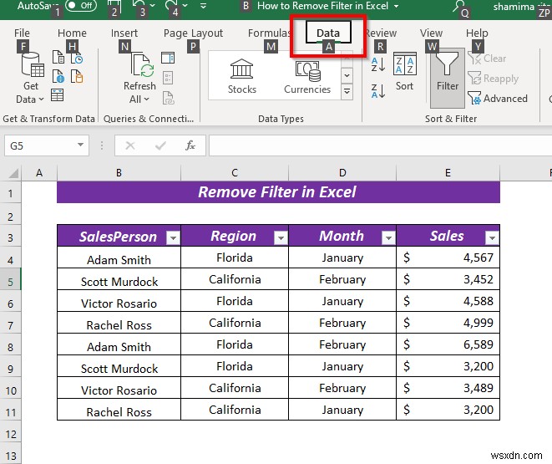Click From Text/CSV icon
Screen dimensions: 552x464
[58, 57]
